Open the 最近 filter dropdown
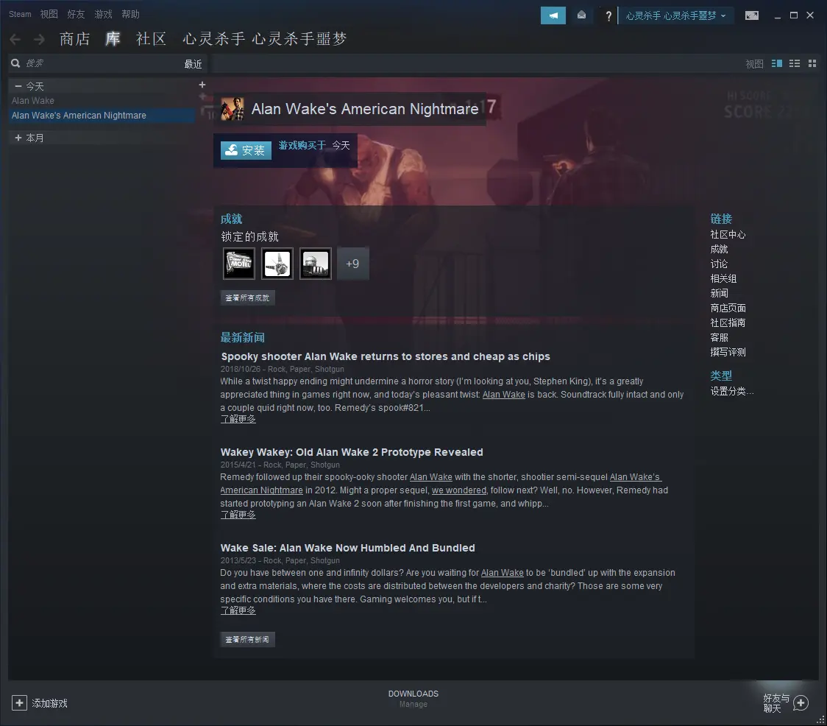 point(193,64)
